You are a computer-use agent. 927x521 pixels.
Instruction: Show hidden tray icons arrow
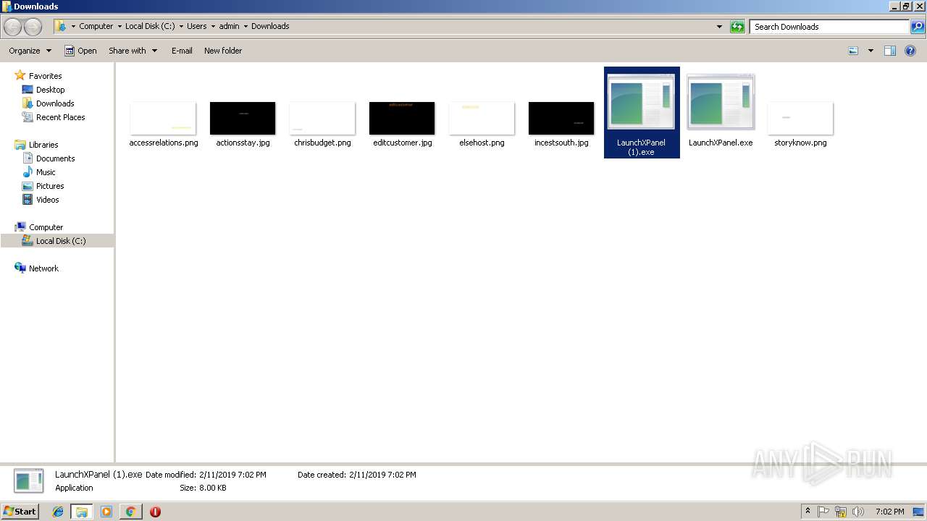tap(808, 512)
